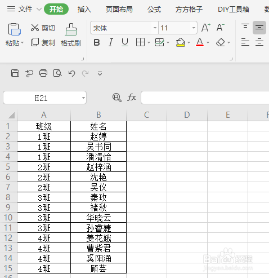Select cell containing 吴书同
The width and height of the screenshot is (269, 278).
[98, 147]
